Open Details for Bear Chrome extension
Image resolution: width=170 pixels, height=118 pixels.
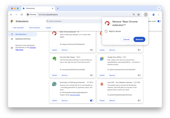click(55, 50)
